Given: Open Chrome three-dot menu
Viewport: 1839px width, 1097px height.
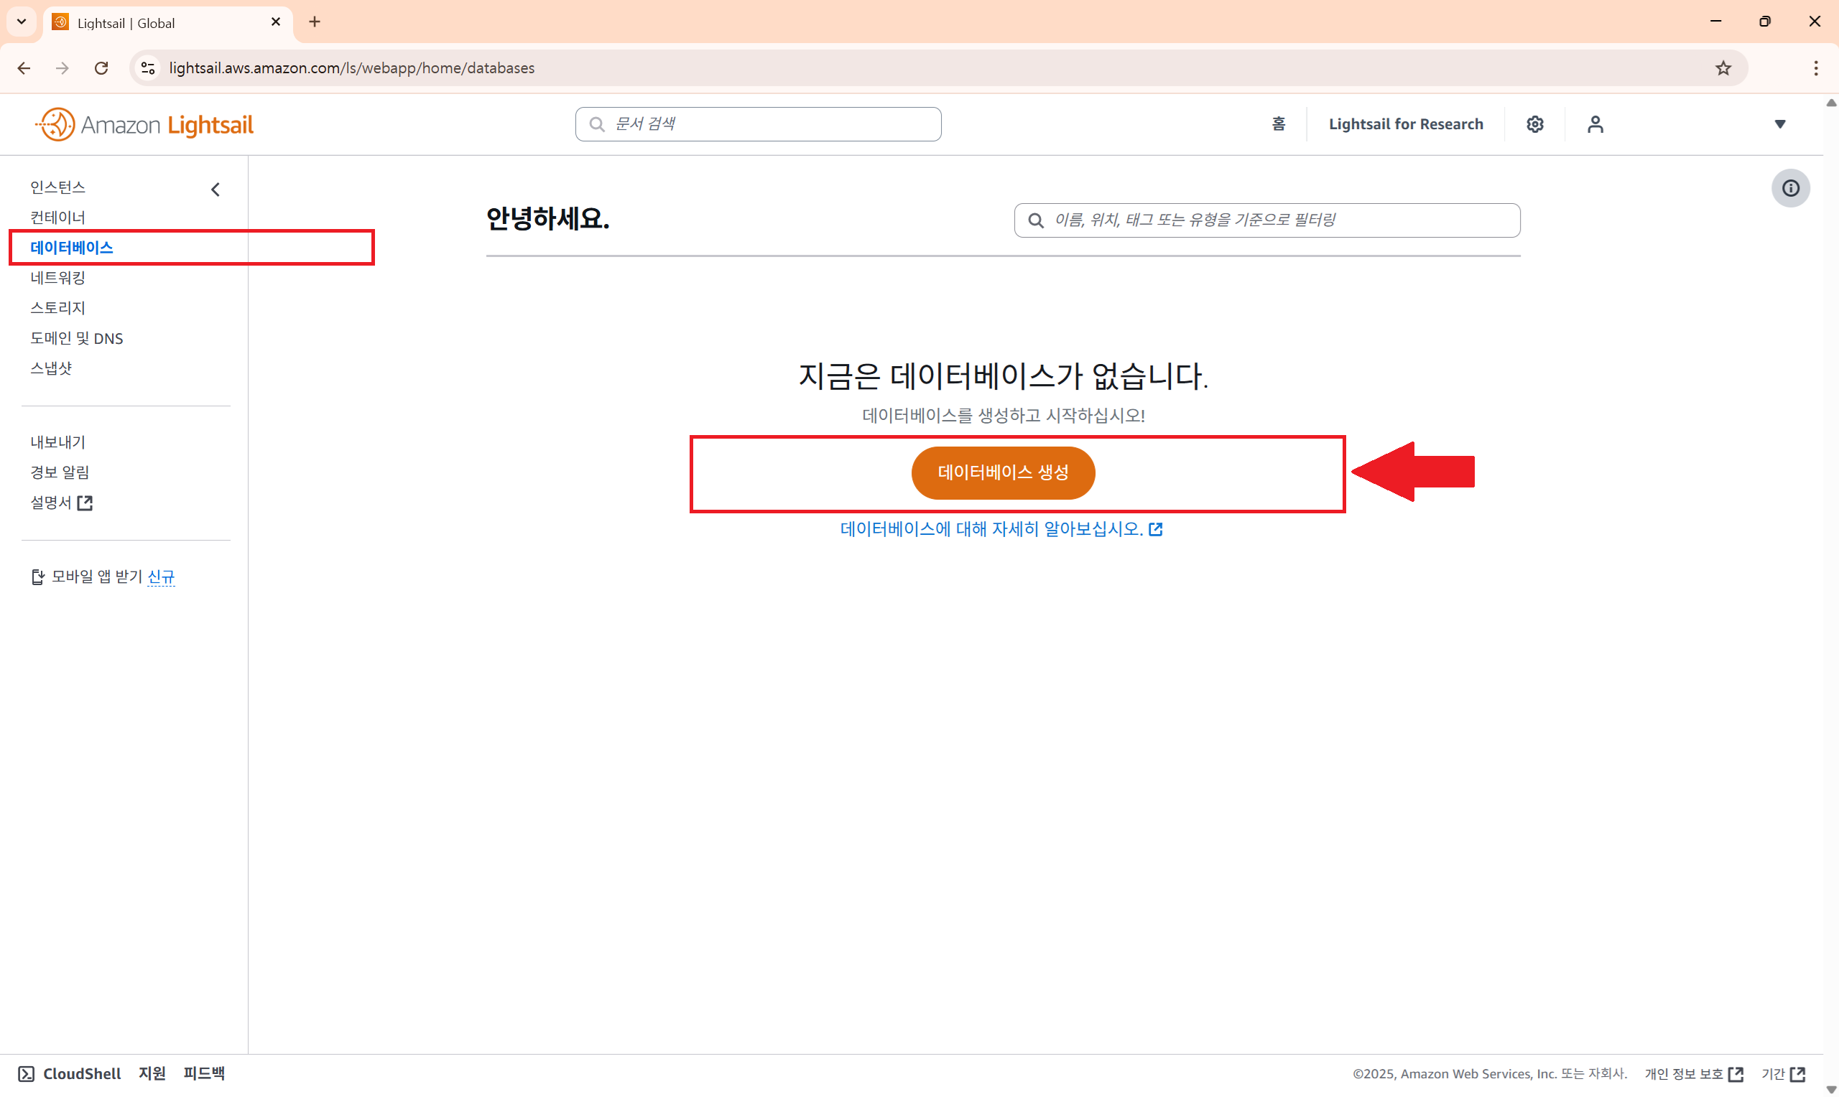Looking at the screenshot, I should [1815, 68].
